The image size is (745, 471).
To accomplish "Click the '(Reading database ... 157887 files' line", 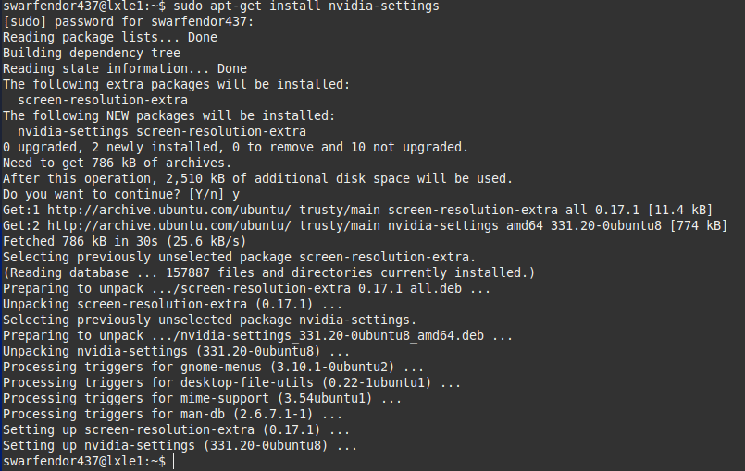I will 268,272.
